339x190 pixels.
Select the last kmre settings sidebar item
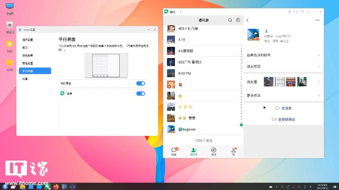35,79
